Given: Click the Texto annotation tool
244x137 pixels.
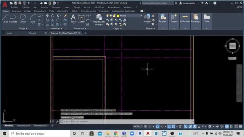Looking at the screenshot, I should (x=73, y=18).
